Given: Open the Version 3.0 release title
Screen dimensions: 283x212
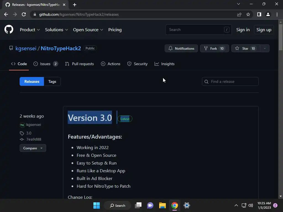Looking at the screenshot, I should coord(90,118).
